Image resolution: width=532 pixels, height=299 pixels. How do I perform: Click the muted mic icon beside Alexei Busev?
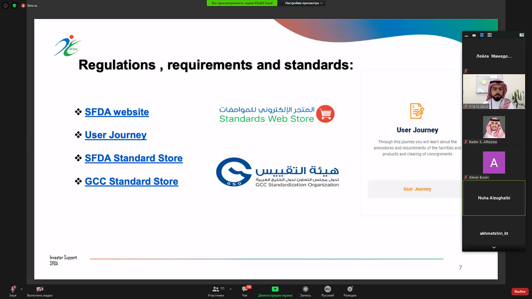point(466,177)
